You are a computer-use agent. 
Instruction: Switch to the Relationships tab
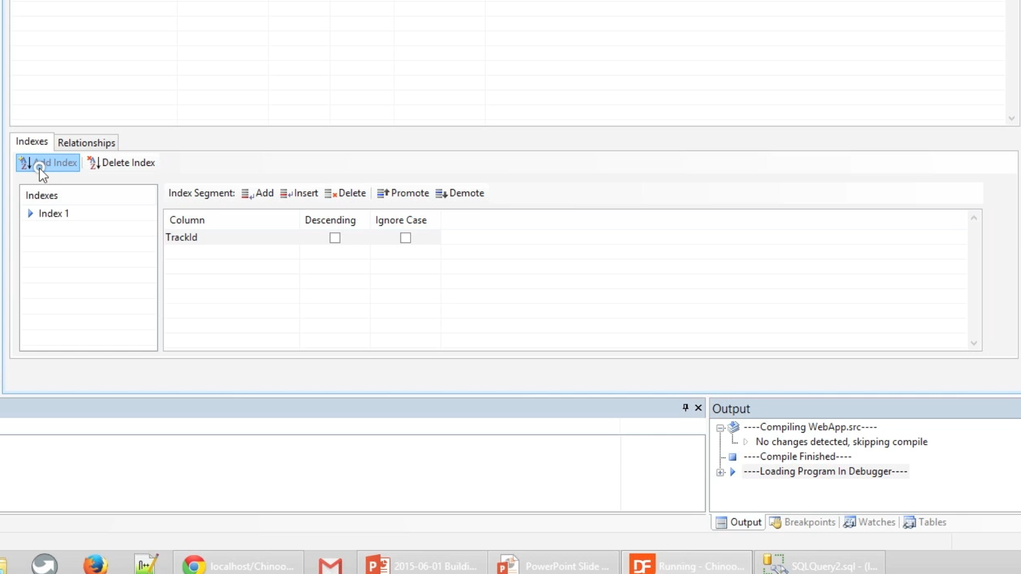tap(86, 143)
